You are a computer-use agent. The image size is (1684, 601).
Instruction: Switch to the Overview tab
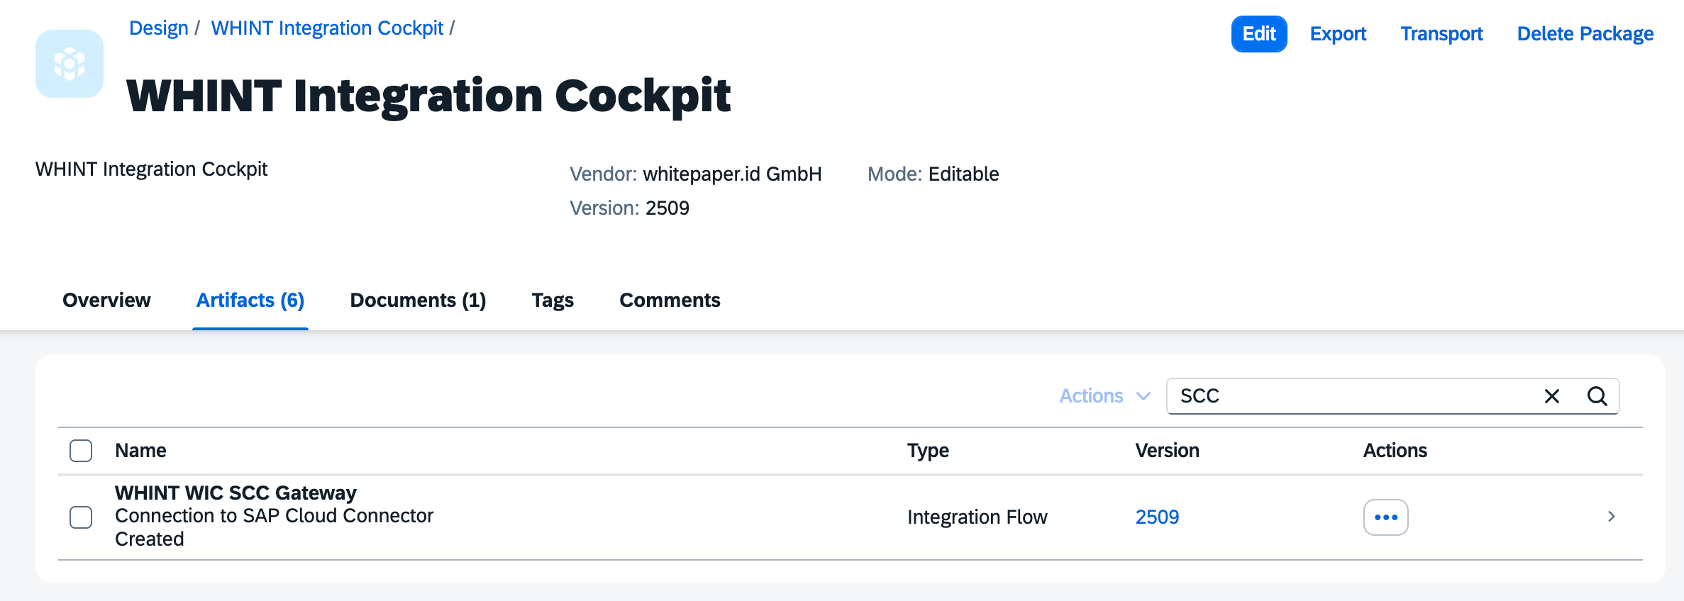pos(106,300)
